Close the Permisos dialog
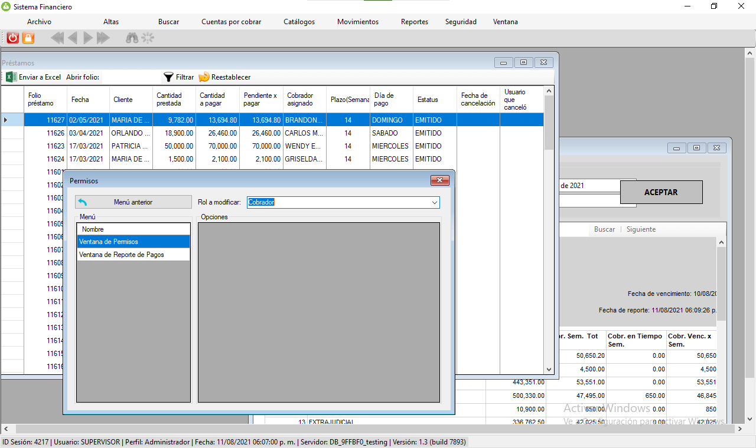This screenshot has height=448, width=756. 440,180
